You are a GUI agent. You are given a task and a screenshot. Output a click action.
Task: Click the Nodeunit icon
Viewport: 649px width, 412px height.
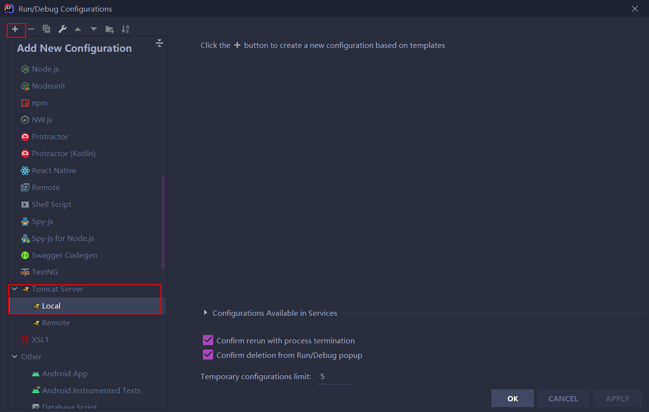(x=25, y=86)
